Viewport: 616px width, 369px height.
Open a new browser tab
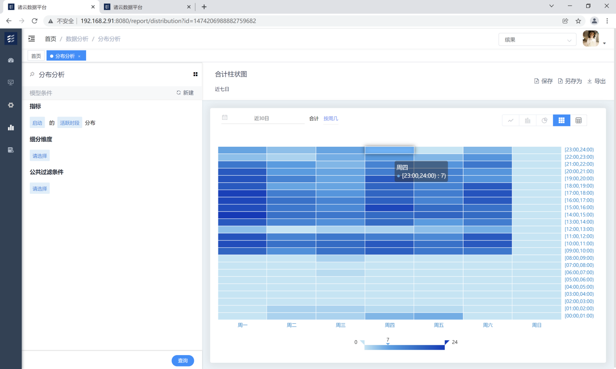pyautogui.click(x=204, y=7)
